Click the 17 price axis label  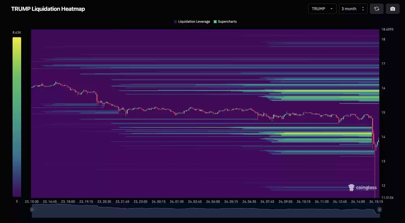point(383,64)
